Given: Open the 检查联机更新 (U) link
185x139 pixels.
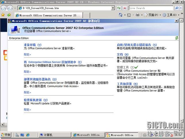Looking at the screenshot, I should [x=36, y=100].
